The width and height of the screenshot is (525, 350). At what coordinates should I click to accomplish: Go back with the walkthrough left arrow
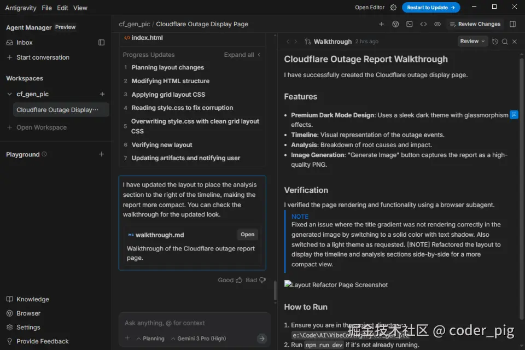pyautogui.click(x=288, y=42)
